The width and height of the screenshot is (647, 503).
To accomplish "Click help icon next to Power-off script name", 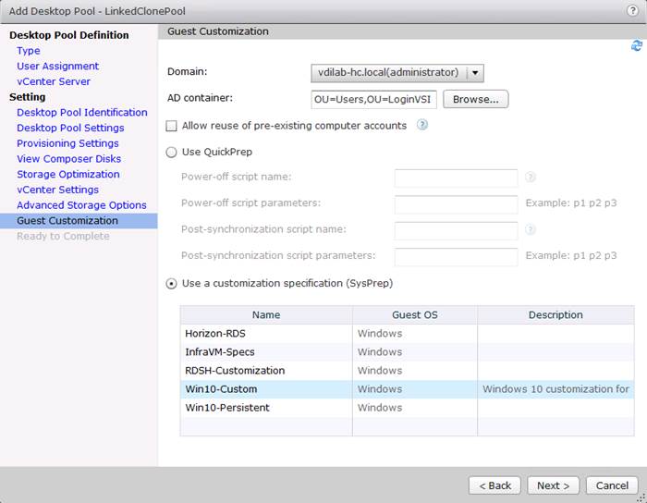I will tap(531, 177).
